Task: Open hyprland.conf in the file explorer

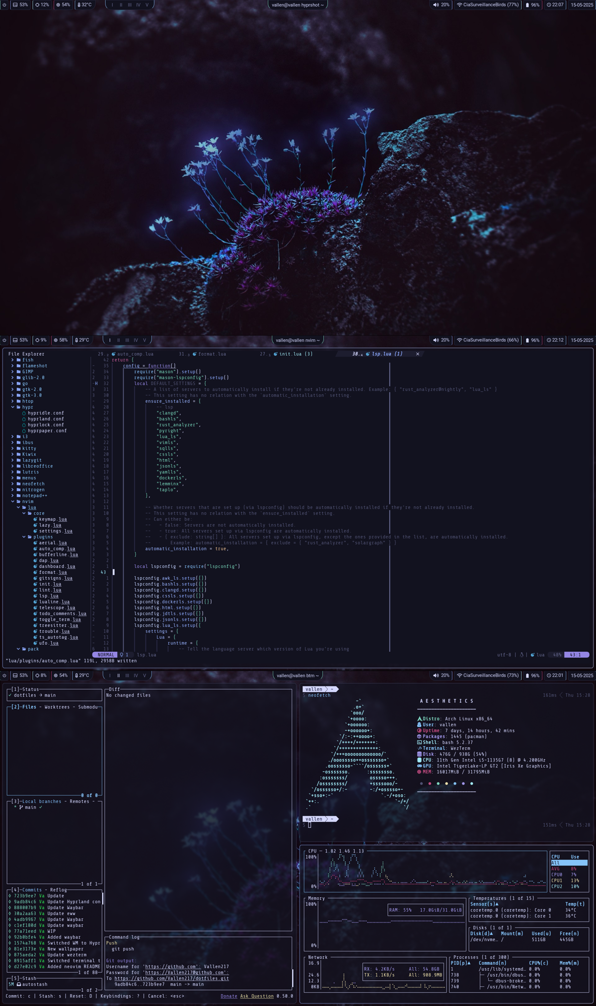Action: tap(46, 419)
